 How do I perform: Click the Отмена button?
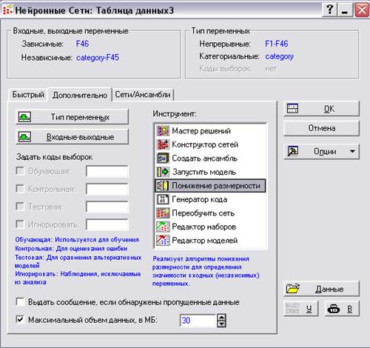tap(322, 128)
